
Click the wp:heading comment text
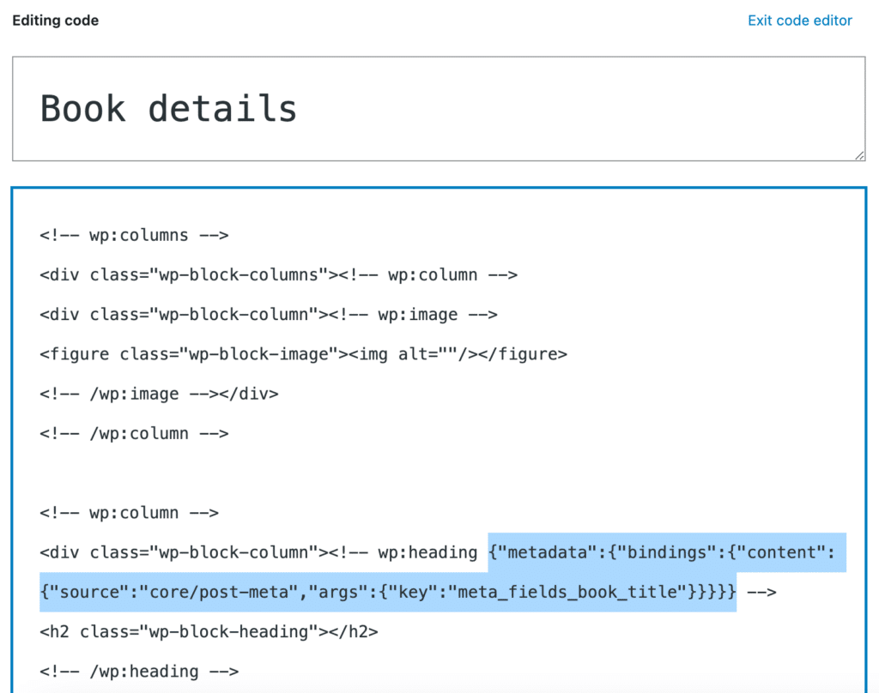[x=403, y=551]
